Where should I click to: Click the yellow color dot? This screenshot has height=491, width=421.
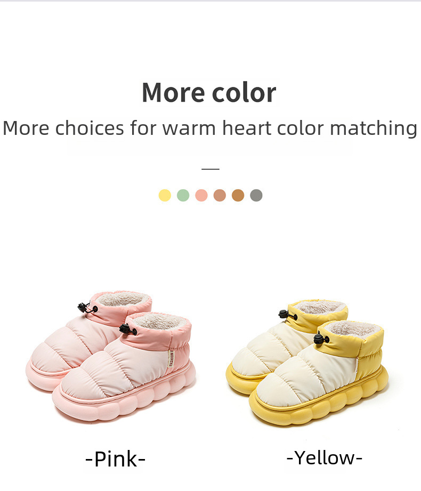click(165, 196)
